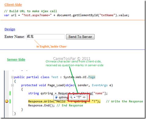Click the Page type in class declaration
Viewport: 146px width, 119px height.
[x=92, y=77]
